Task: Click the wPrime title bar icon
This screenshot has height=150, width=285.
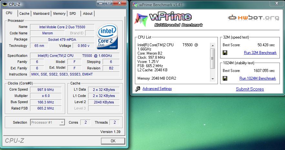Action: pos(135,5)
